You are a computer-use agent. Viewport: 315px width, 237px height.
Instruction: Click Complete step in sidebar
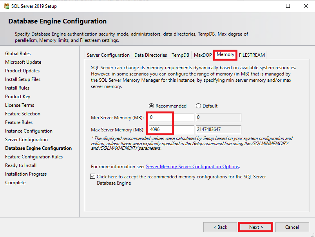[x=15, y=183]
